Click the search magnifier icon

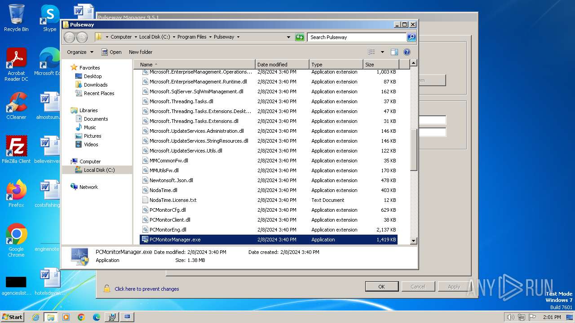point(411,37)
